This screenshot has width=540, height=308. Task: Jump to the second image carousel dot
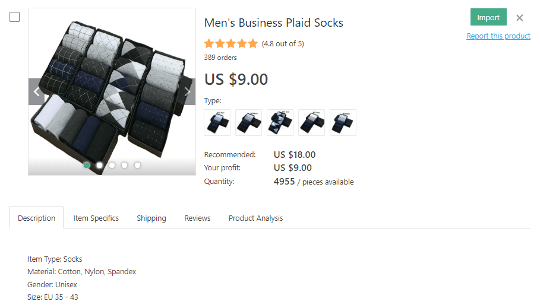[99, 165]
